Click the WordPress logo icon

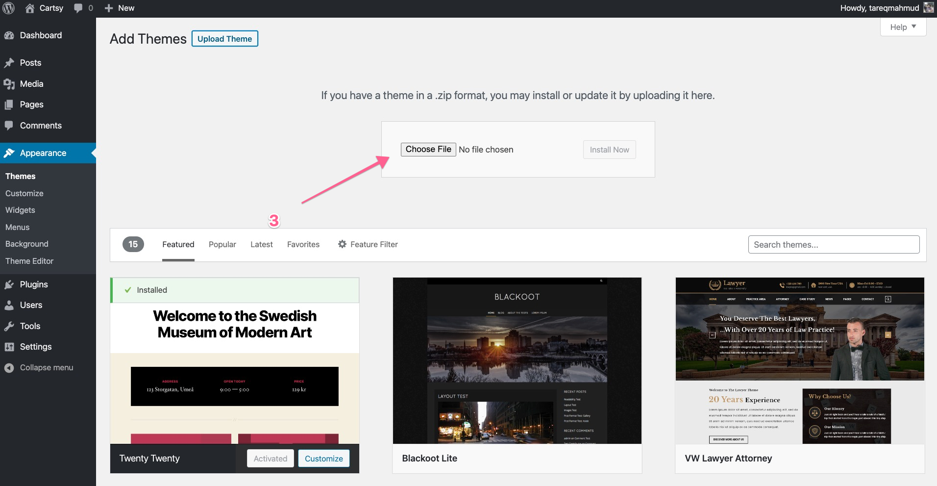[9, 8]
